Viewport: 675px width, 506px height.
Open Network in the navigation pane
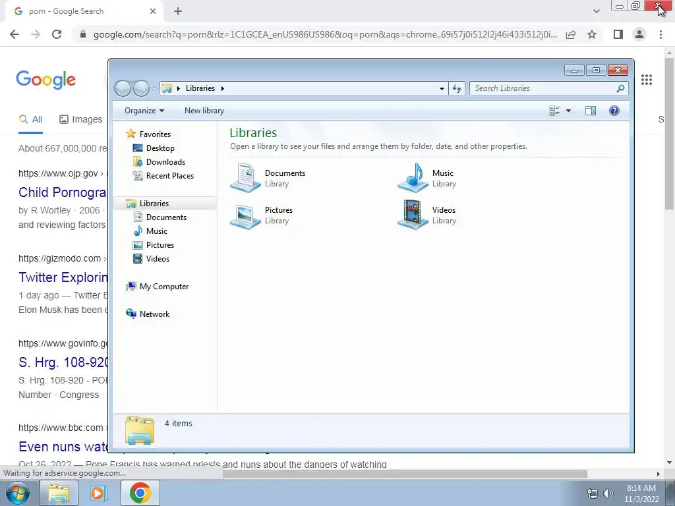(x=154, y=314)
